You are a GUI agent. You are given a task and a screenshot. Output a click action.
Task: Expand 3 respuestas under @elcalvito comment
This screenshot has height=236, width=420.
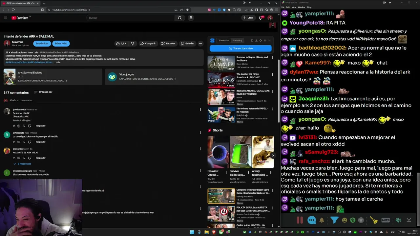pyautogui.click(x=22, y=164)
